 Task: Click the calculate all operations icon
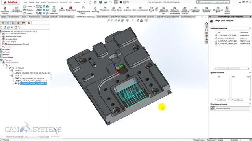tap(54, 8)
